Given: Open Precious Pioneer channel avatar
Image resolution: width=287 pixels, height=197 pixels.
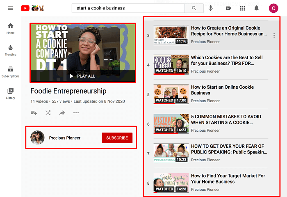Looking at the screenshot, I should pos(37,137).
